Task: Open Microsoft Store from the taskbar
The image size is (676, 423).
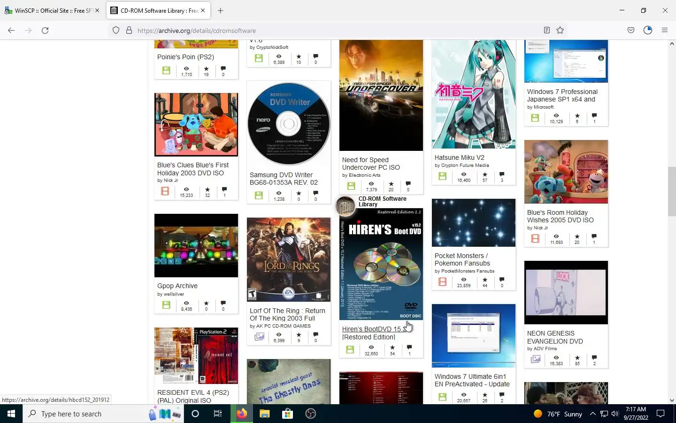Action: tap(287, 414)
